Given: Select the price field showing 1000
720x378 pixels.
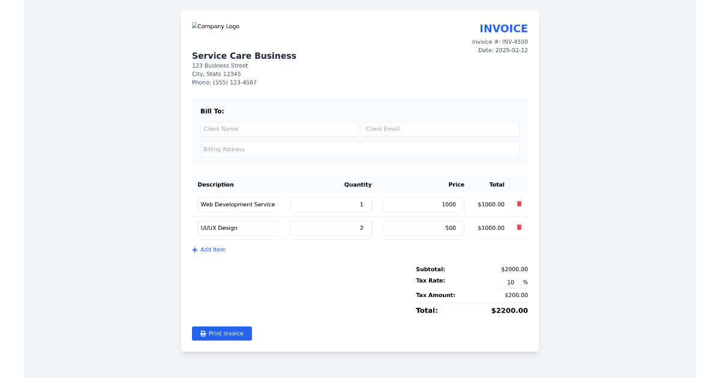Looking at the screenshot, I should pyautogui.click(x=423, y=204).
